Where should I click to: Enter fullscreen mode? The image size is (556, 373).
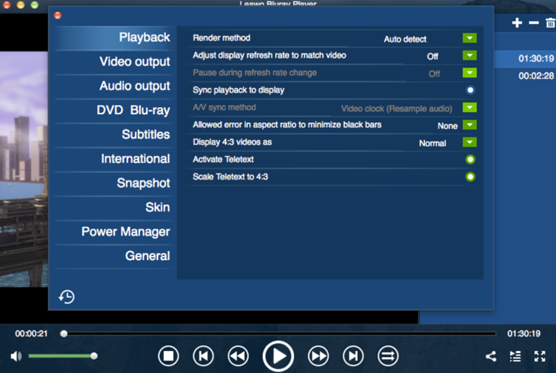pyautogui.click(x=540, y=356)
